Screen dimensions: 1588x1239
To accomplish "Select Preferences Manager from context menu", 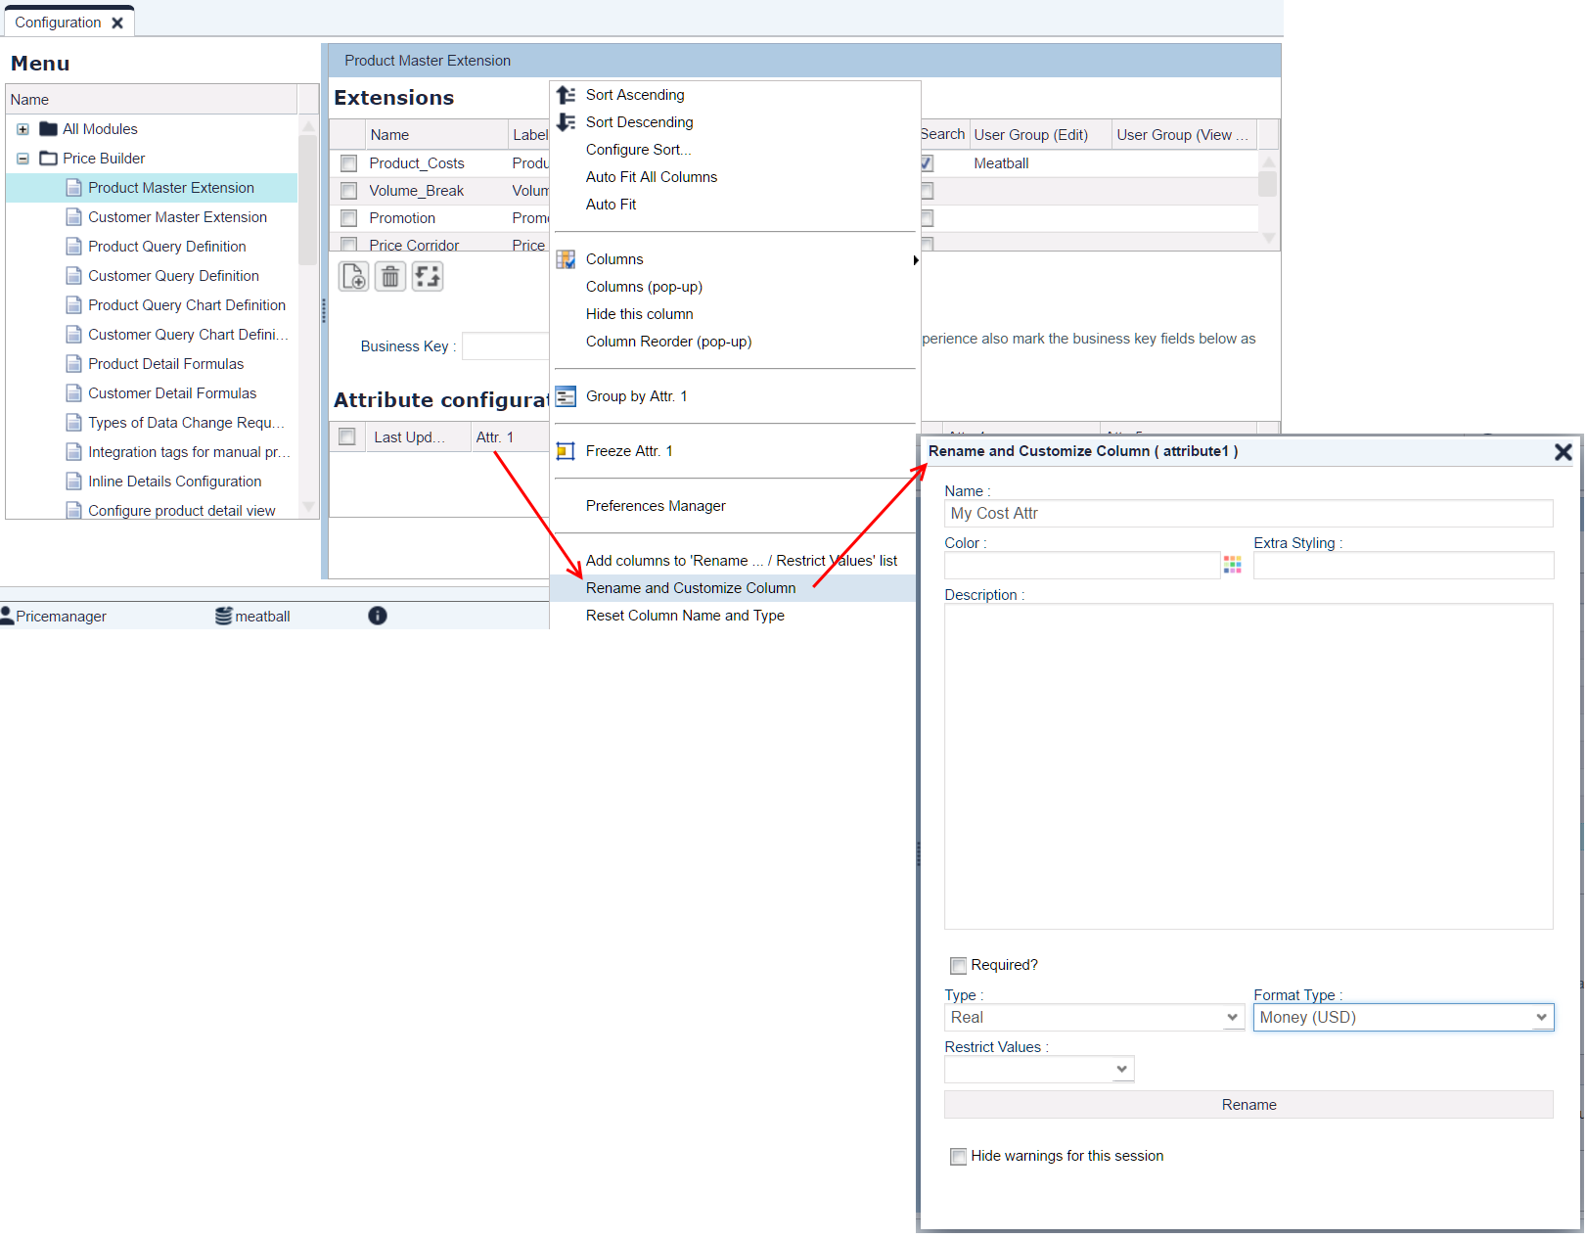I will coord(655,506).
